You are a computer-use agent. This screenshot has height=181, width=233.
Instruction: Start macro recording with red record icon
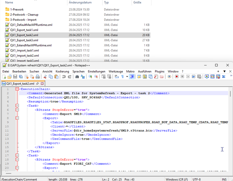pyautogui.click(x=177, y=77)
